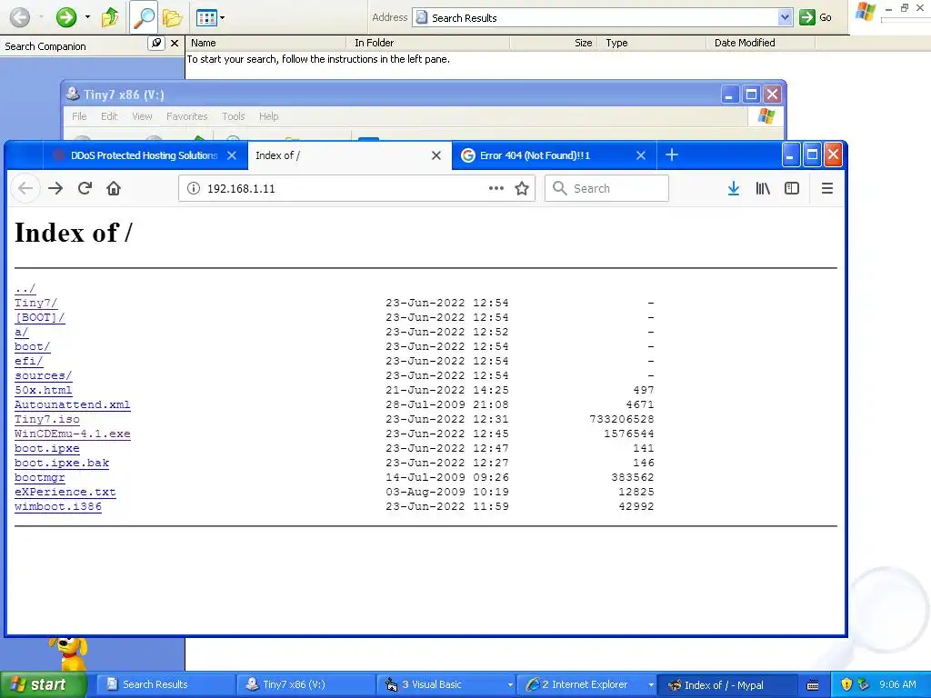931x698 pixels.
Task: Click the site information icon
Action: click(193, 188)
